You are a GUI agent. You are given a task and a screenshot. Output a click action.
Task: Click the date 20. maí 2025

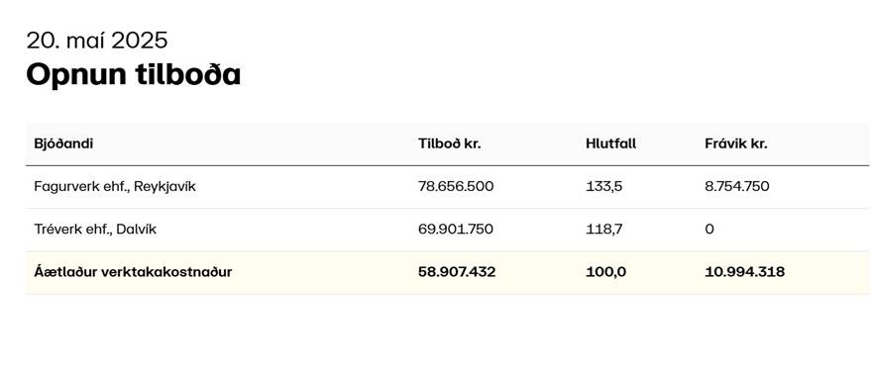click(97, 40)
